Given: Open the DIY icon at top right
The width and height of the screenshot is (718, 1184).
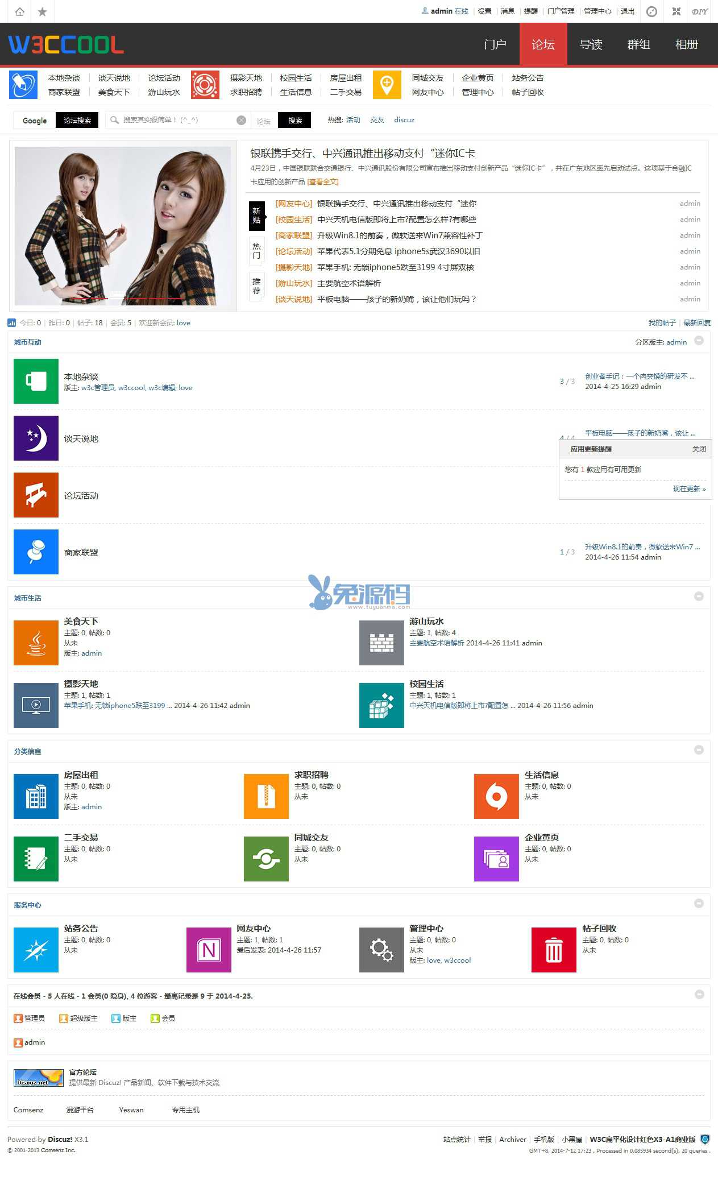Looking at the screenshot, I should click(x=700, y=11).
